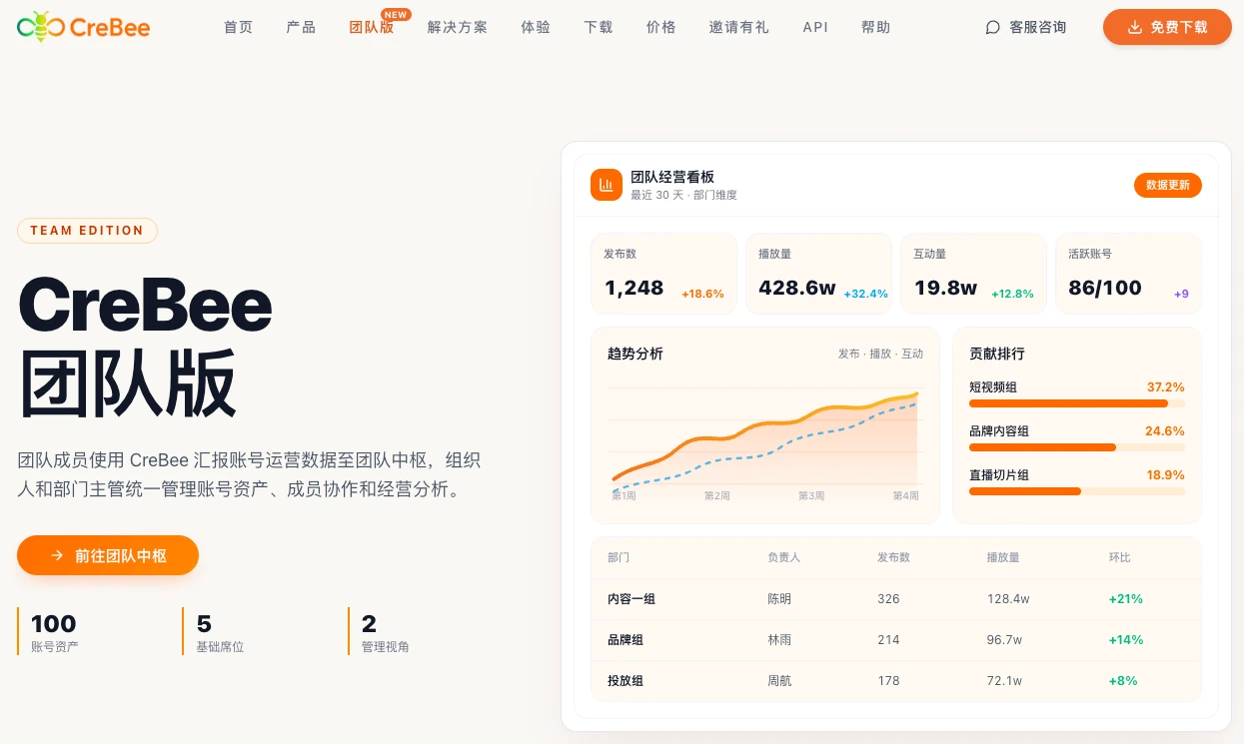Open the 价格 navigation item

click(x=661, y=28)
